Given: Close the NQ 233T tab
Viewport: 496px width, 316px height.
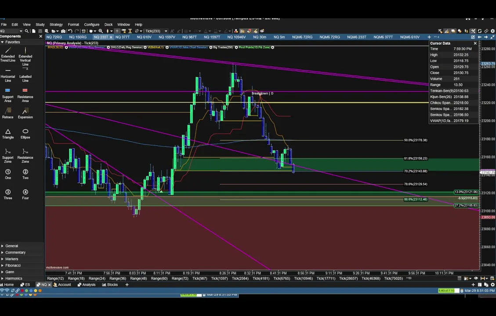Looking at the screenshot, I should (111, 37).
